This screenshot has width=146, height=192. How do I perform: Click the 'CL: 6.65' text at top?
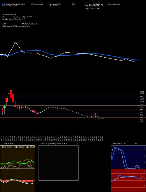(x=53, y=5)
